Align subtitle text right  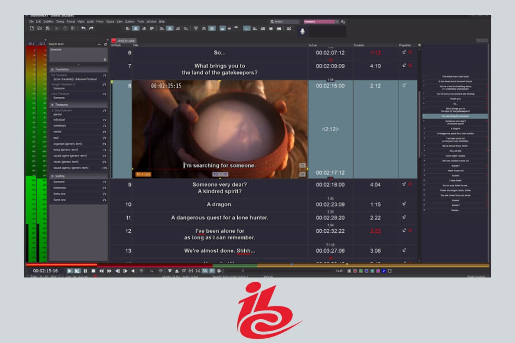coord(144,29)
